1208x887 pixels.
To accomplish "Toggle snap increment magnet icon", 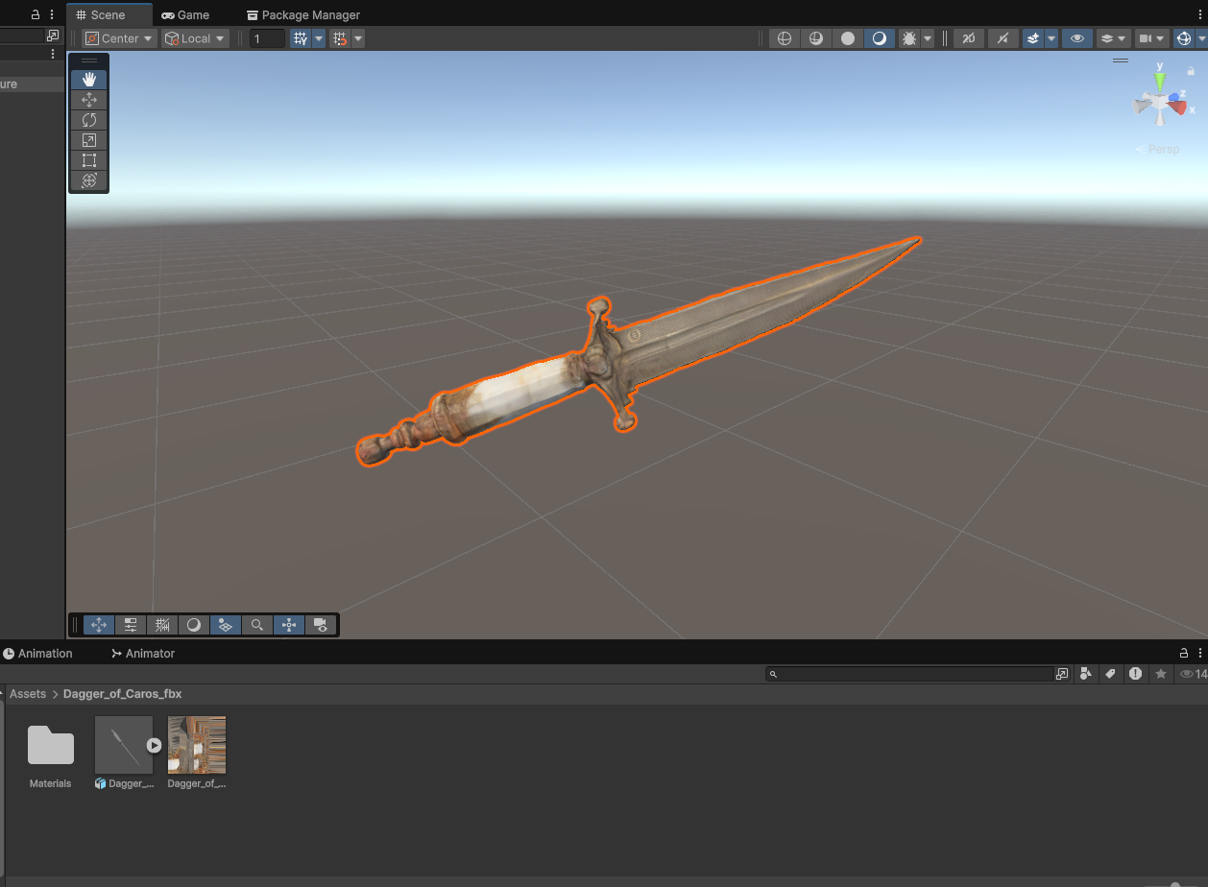I will tap(340, 38).
